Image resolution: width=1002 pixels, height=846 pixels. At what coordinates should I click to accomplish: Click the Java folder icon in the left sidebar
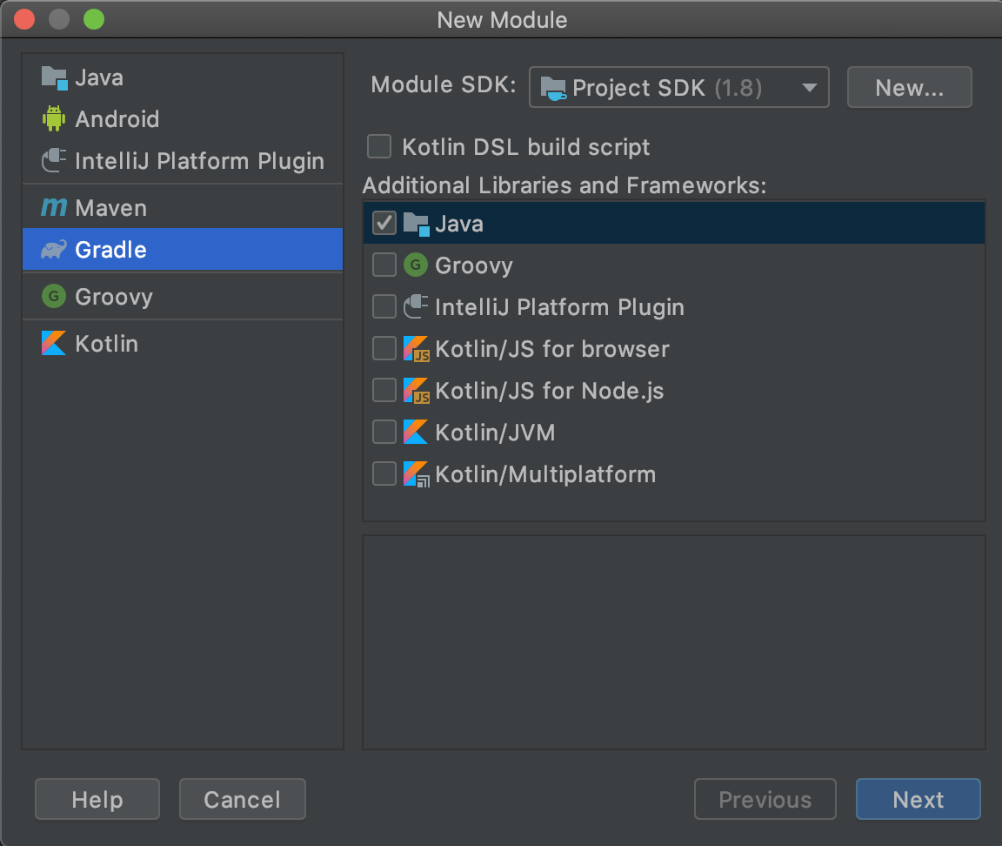click(54, 78)
